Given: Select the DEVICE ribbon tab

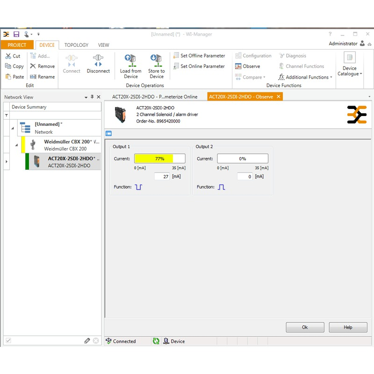Looking at the screenshot, I should (x=47, y=45).
